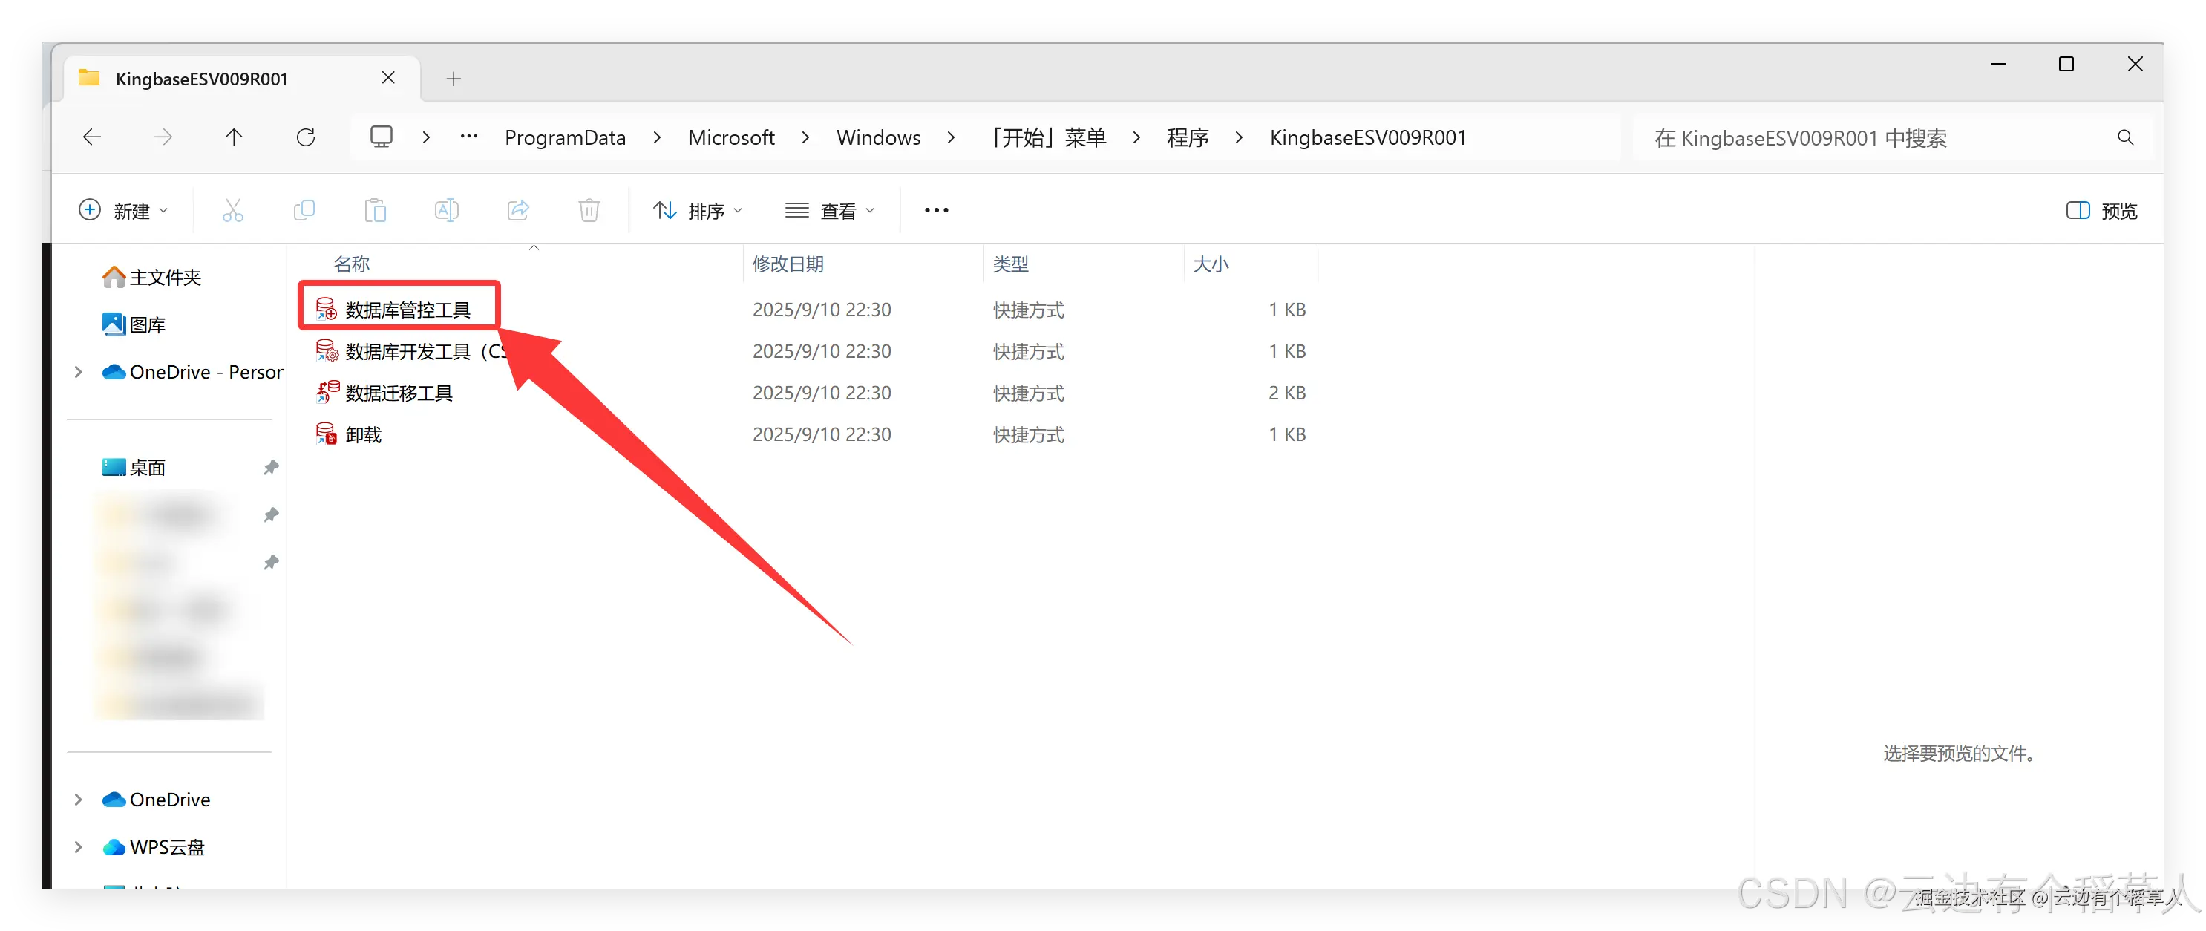Open 图库 in the sidebar
The height and width of the screenshot is (931, 2206).
point(134,324)
